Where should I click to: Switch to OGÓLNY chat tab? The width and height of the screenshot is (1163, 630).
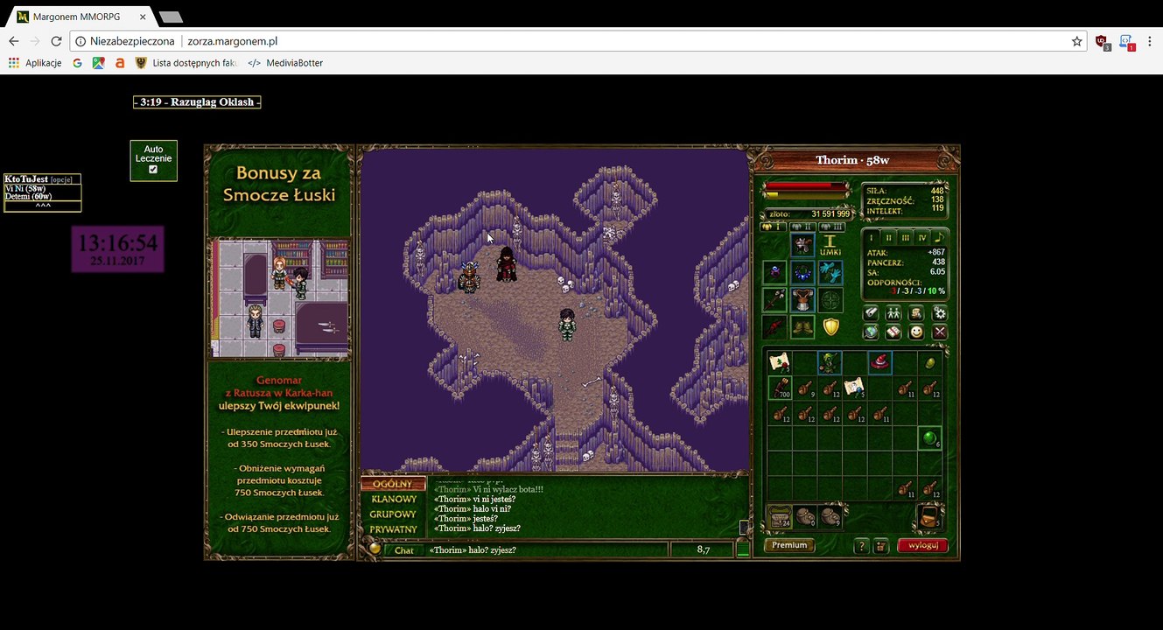pyautogui.click(x=393, y=484)
